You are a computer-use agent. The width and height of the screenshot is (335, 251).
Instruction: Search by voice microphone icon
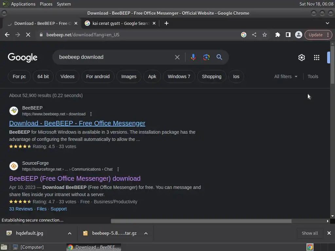point(193,57)
